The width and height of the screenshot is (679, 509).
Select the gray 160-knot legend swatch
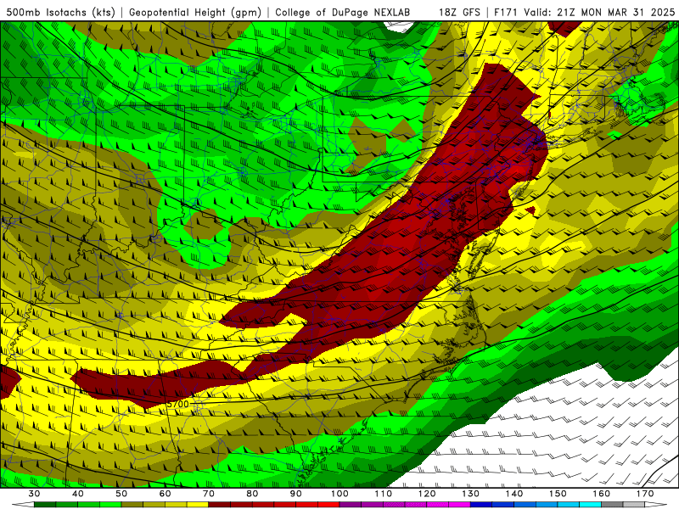point(612,505)
